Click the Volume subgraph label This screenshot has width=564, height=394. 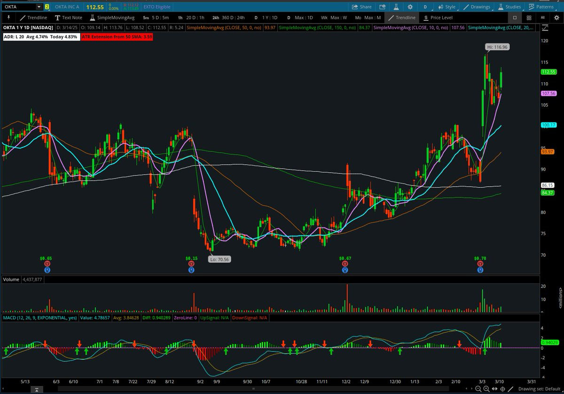tap(11, 279)
